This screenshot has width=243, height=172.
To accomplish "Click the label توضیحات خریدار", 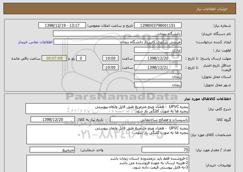I will [x=218, y=165].
